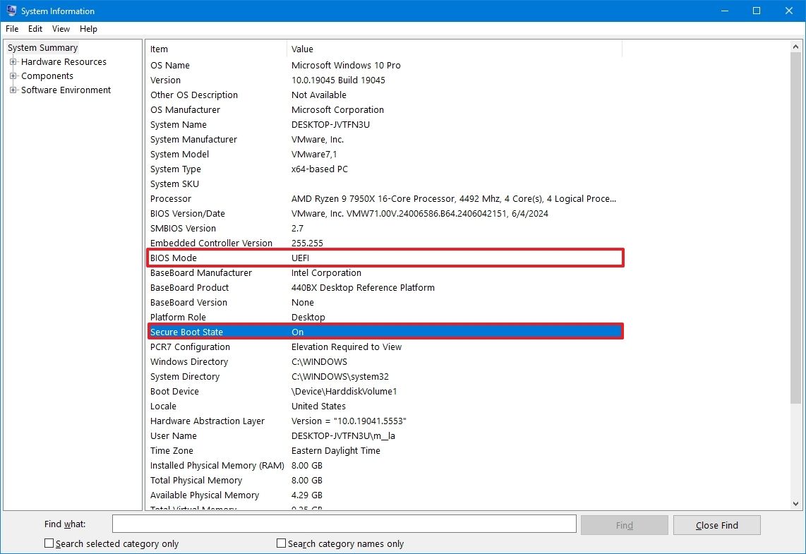Expand the Components tree node
This screenshot has height=554, width=806.
point(14,76)
